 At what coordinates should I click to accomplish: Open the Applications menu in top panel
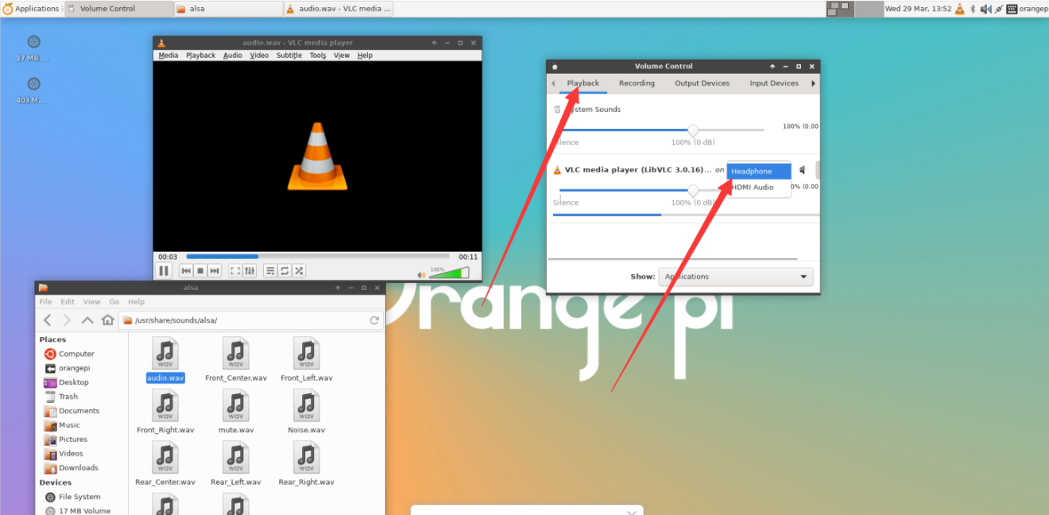pos(31,9)
